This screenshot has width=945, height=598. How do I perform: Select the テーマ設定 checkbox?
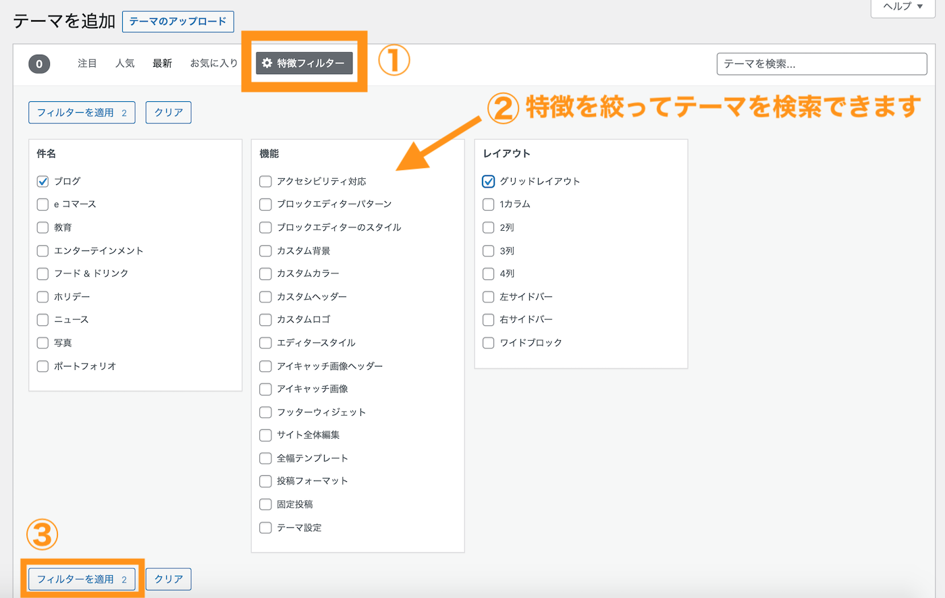pyautogui.click(x=266, y=528)
